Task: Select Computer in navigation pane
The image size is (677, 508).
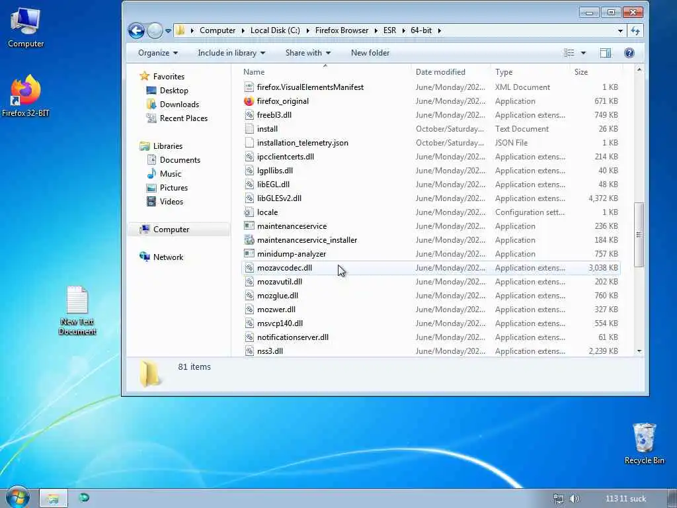Action: (171, 230)
